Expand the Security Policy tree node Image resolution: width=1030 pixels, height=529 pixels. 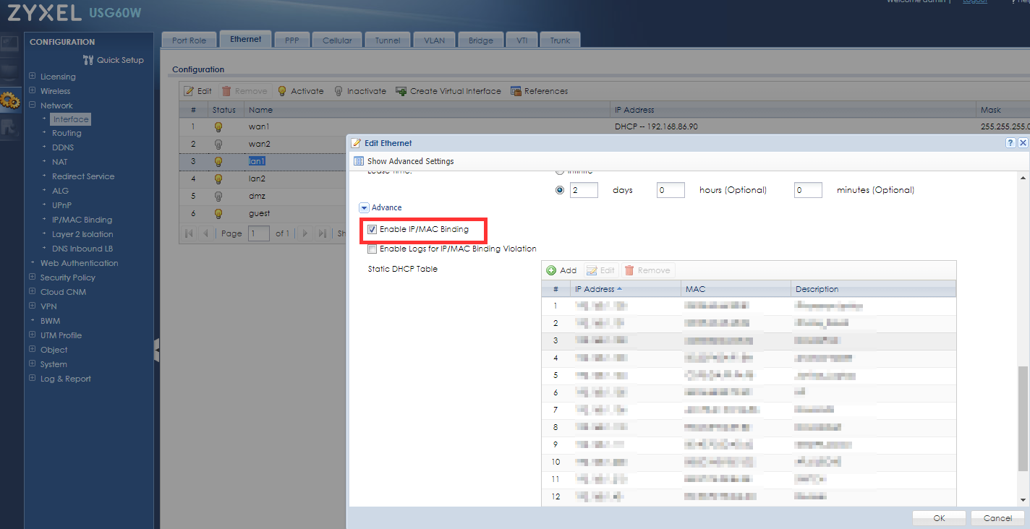pos(33,278)
